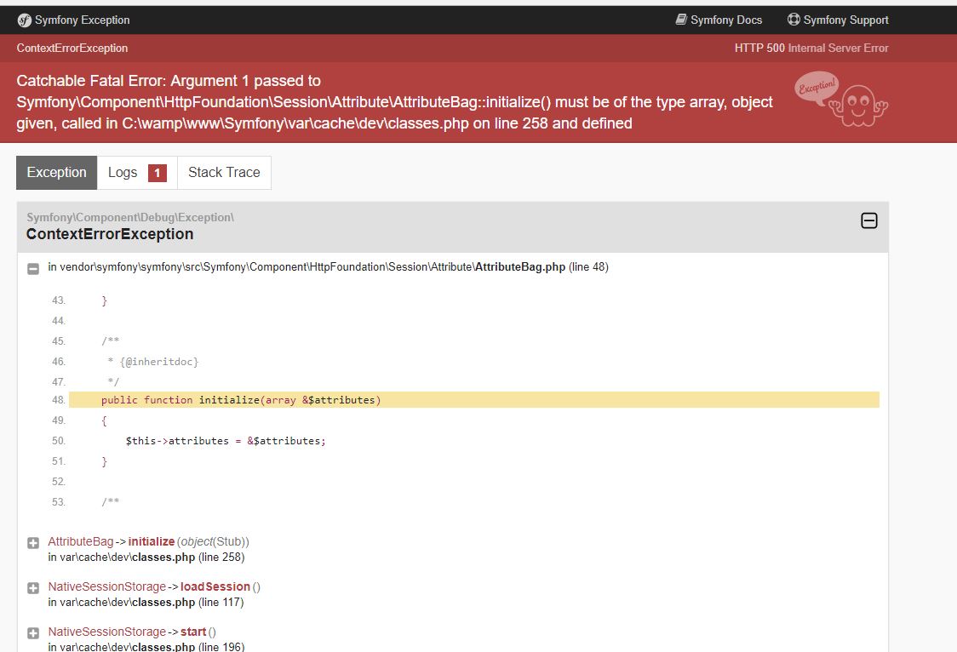Screen dimensions: 957x652
Task: Switch to the Stack Trace tab
Action: click(224, 172)
